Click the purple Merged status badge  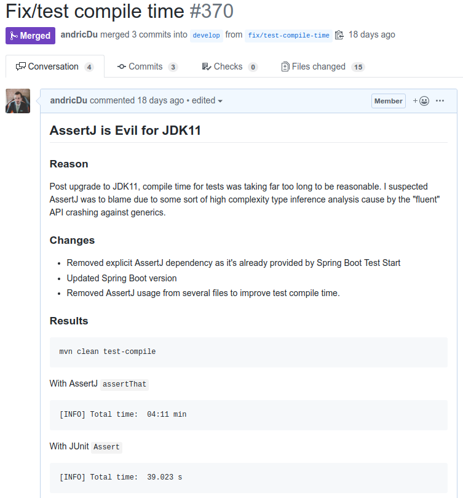tap(31, 36)
